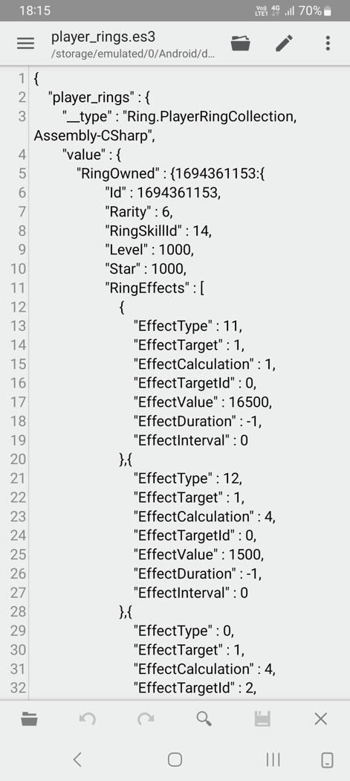Tap the Android home navigation button

click(x=175, y=759)
